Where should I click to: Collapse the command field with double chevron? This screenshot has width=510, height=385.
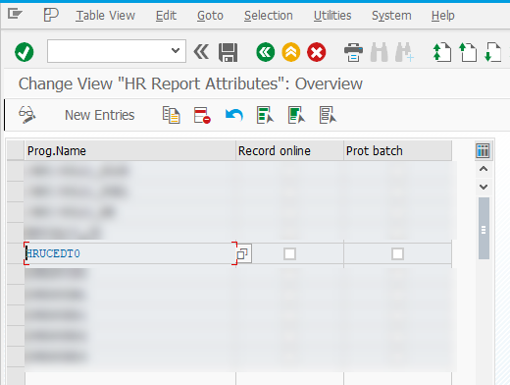coord(201,52)
